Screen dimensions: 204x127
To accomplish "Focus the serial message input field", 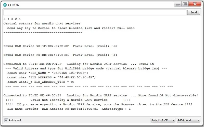I will pyautogui.click(x=95, y=12).
